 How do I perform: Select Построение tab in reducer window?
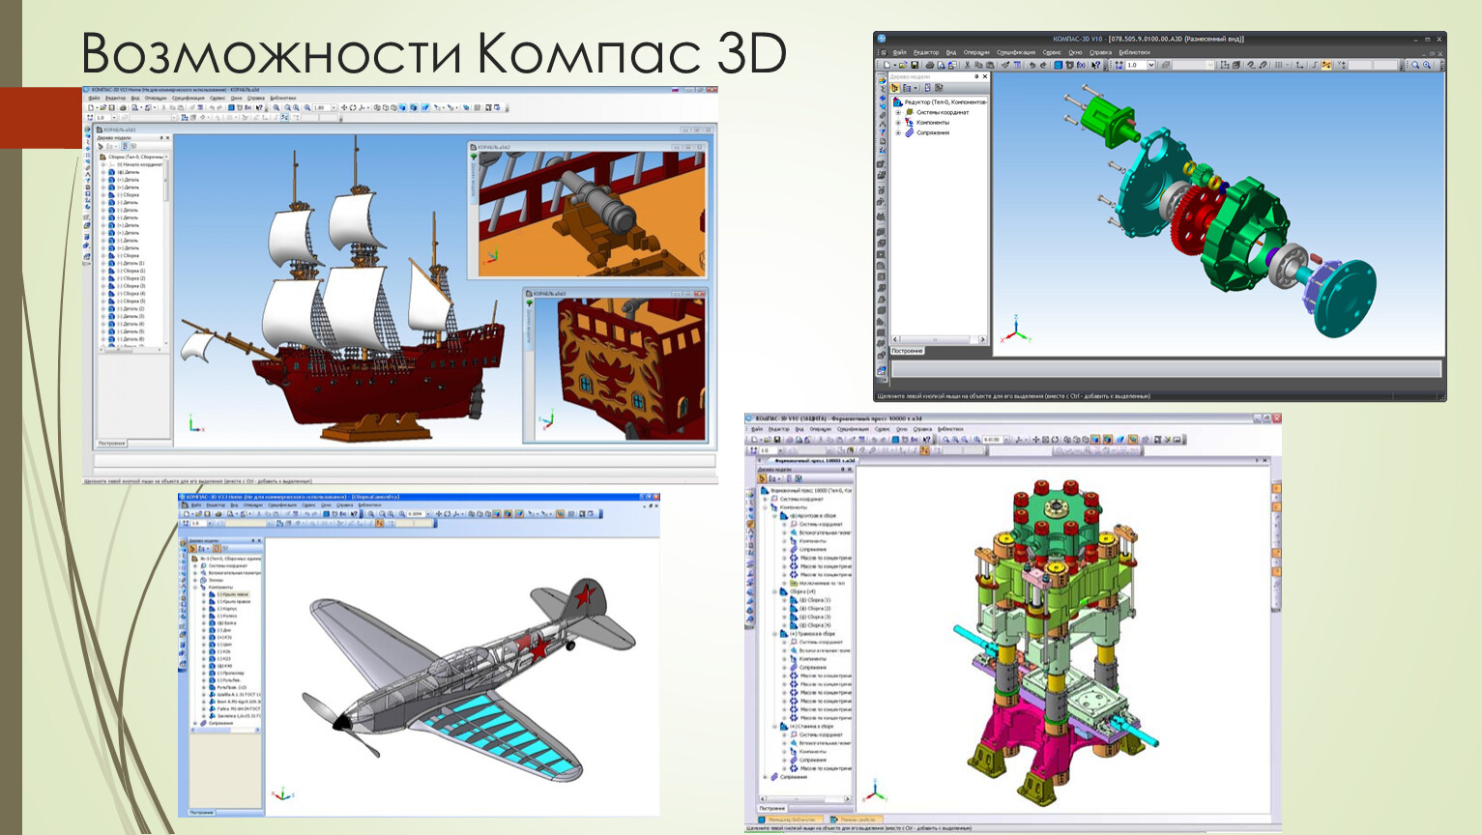(x=907, y=351)
